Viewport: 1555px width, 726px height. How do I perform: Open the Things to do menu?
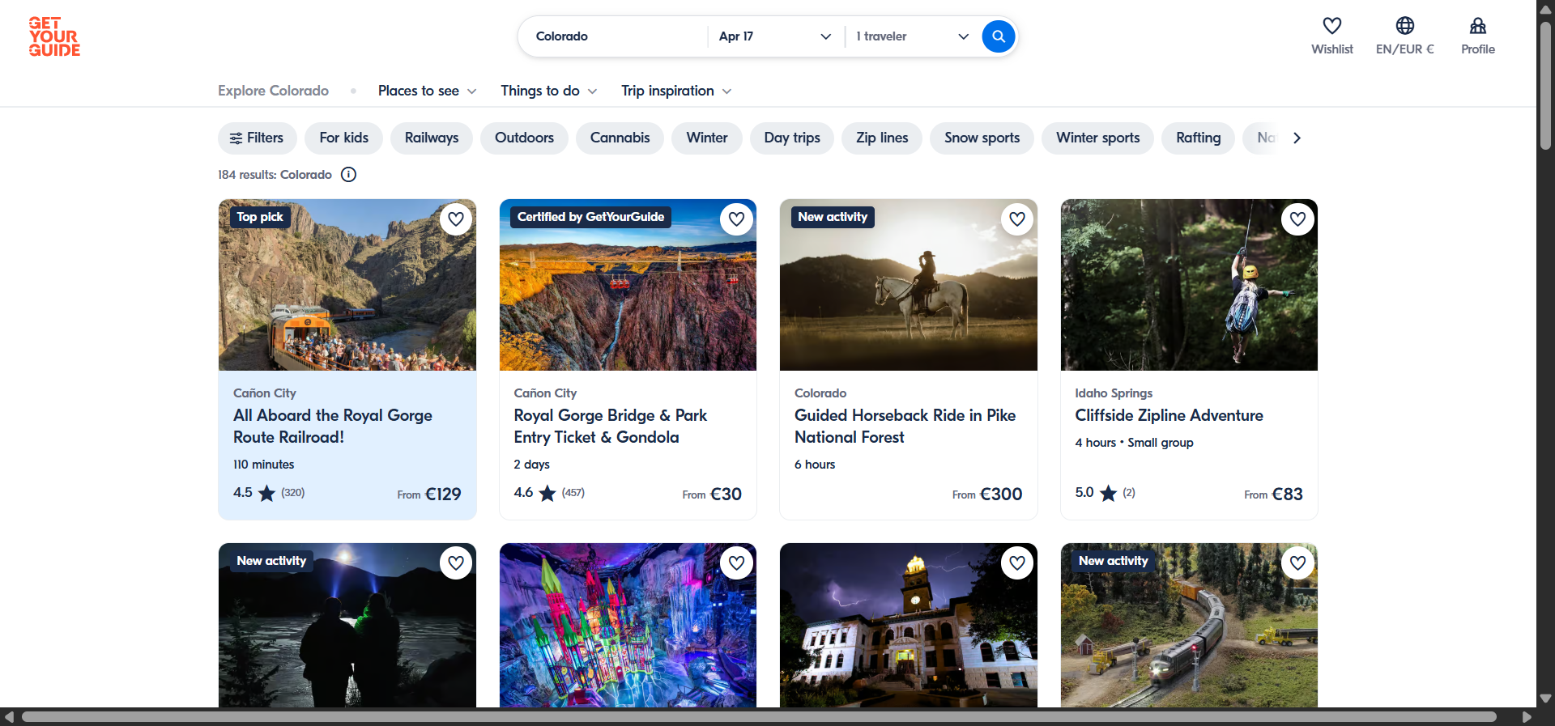(548, 91)
